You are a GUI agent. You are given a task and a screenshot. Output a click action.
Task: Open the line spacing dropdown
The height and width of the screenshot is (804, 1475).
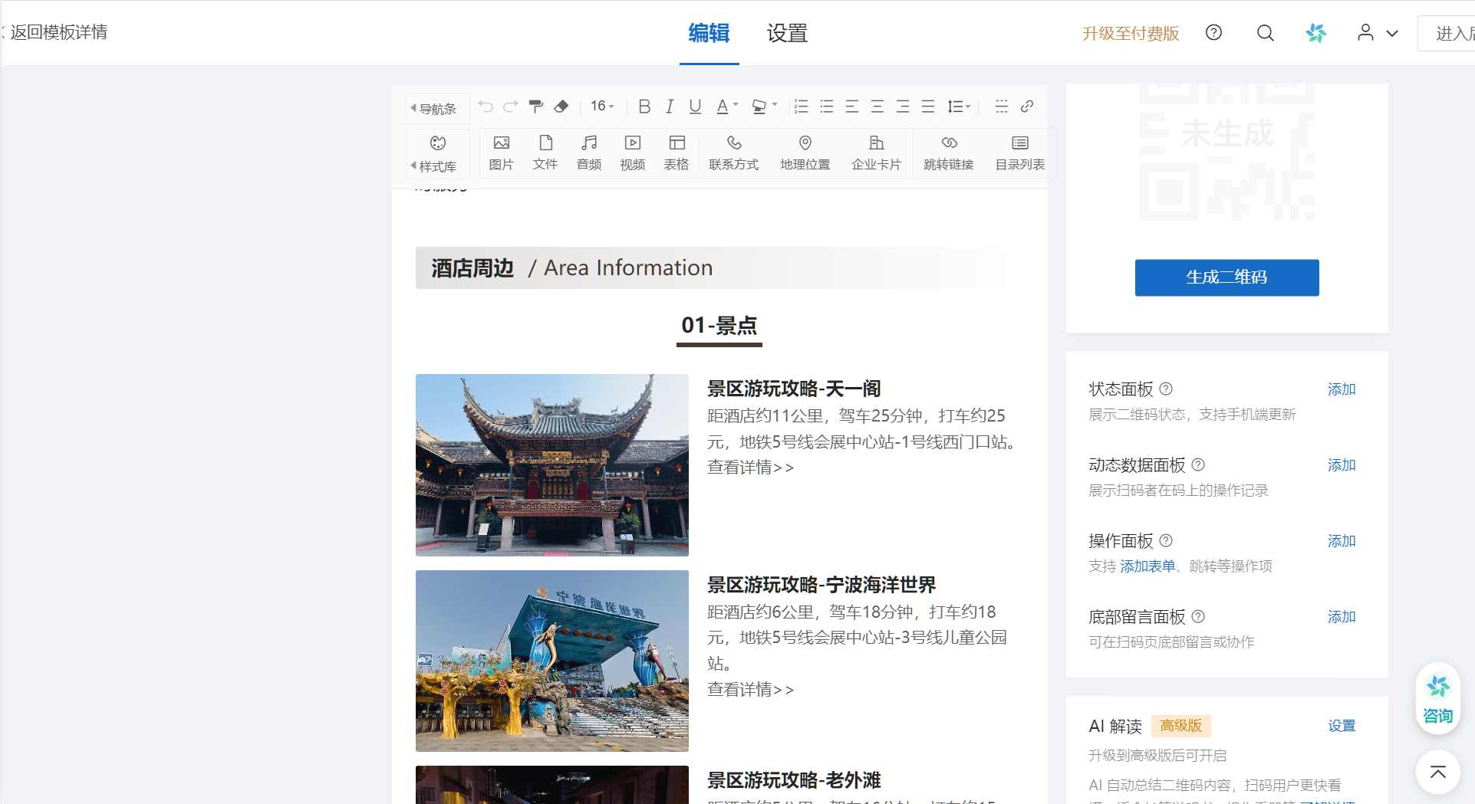coord(959,107)
